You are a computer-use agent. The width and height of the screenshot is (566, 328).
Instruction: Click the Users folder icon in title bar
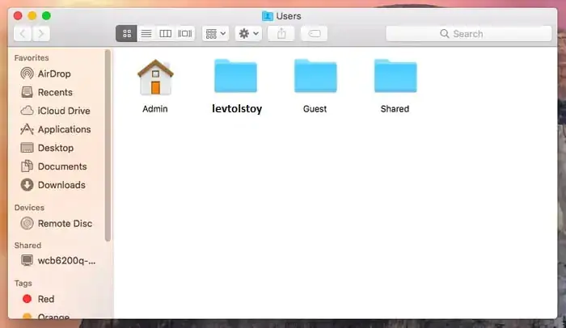pos(267,16)
